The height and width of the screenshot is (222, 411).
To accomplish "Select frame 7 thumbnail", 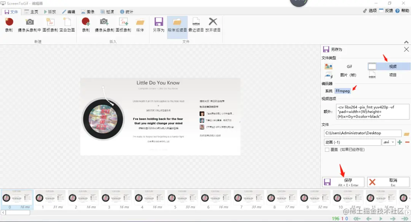I will click(x=249, y=200).
